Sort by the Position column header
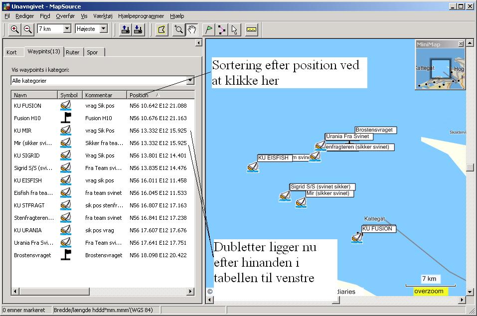Image resolution: width=477 pixels, height=316 pixels. pos(160,95)
